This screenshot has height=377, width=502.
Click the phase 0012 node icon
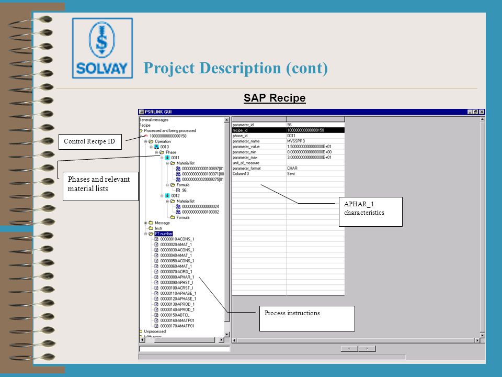click(167, 195)
